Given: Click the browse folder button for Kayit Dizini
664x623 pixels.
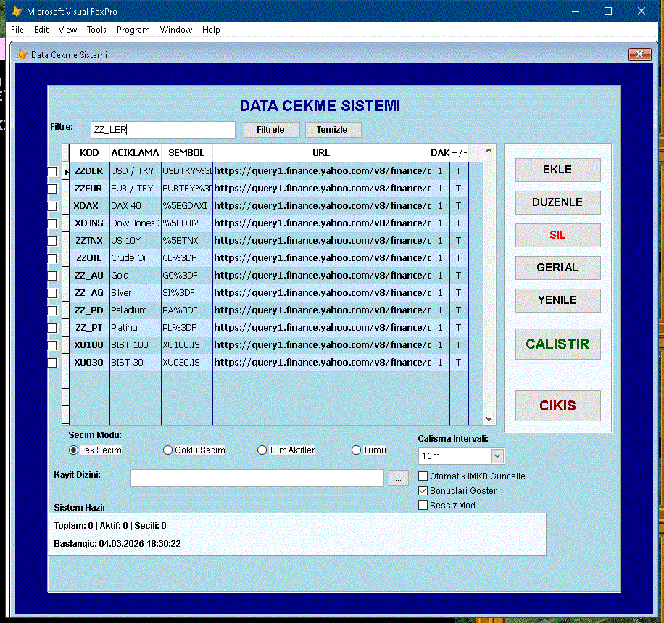Looking at the screenshot, I should point(399,478).
